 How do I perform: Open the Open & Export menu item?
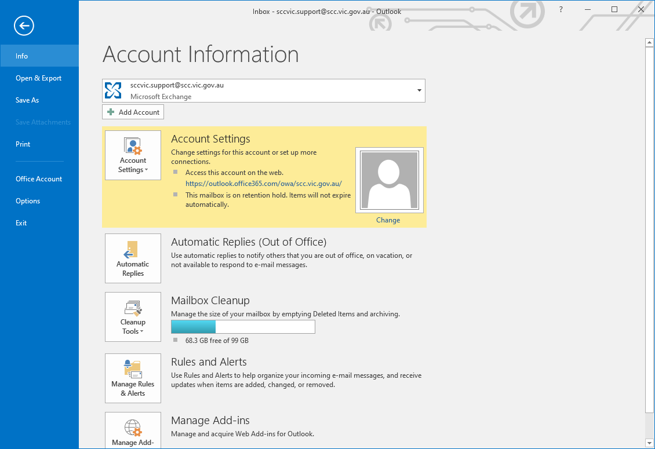38,78
